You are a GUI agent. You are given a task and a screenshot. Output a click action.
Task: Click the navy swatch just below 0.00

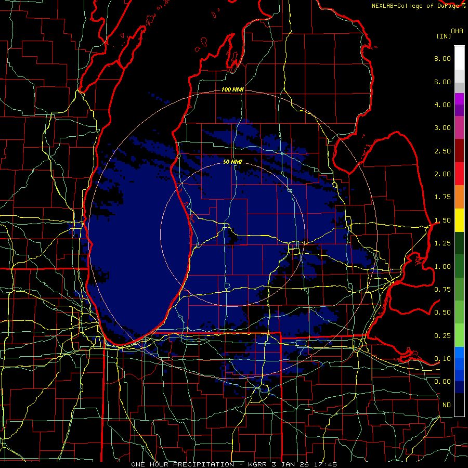459,387
